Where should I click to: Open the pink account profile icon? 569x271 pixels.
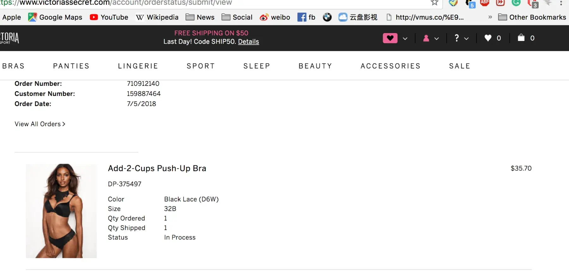tap(426, 38)
